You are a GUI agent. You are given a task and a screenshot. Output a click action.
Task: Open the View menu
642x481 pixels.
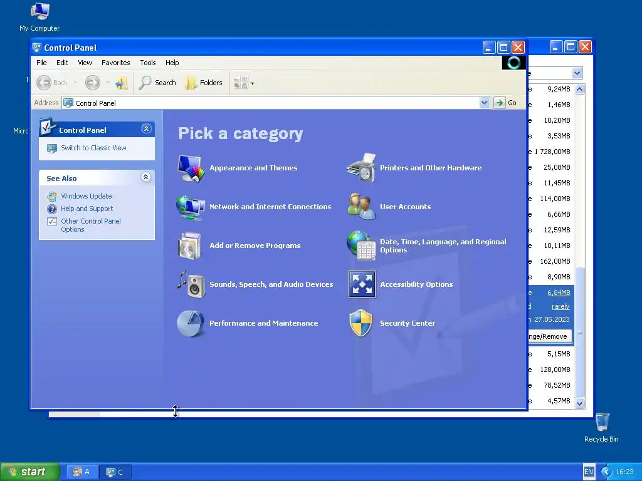[85, 63]
